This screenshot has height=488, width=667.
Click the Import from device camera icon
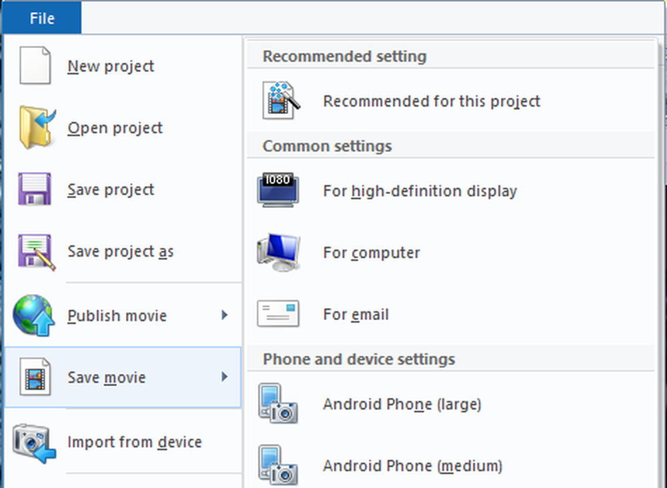(x=34, y=443)
